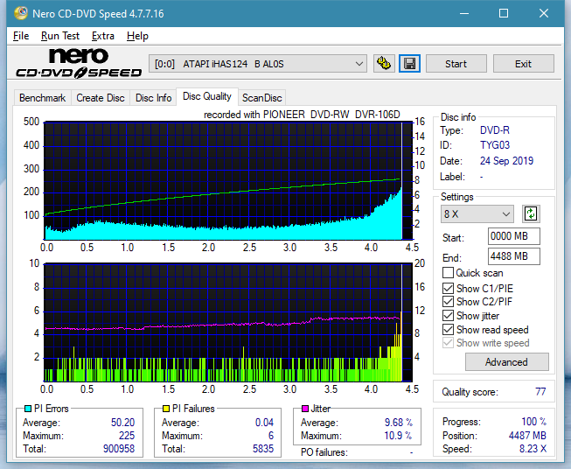Screen dimensions: 571x469
Task: Click the date 24 Sep 2019
Action: tap(506, 161)
